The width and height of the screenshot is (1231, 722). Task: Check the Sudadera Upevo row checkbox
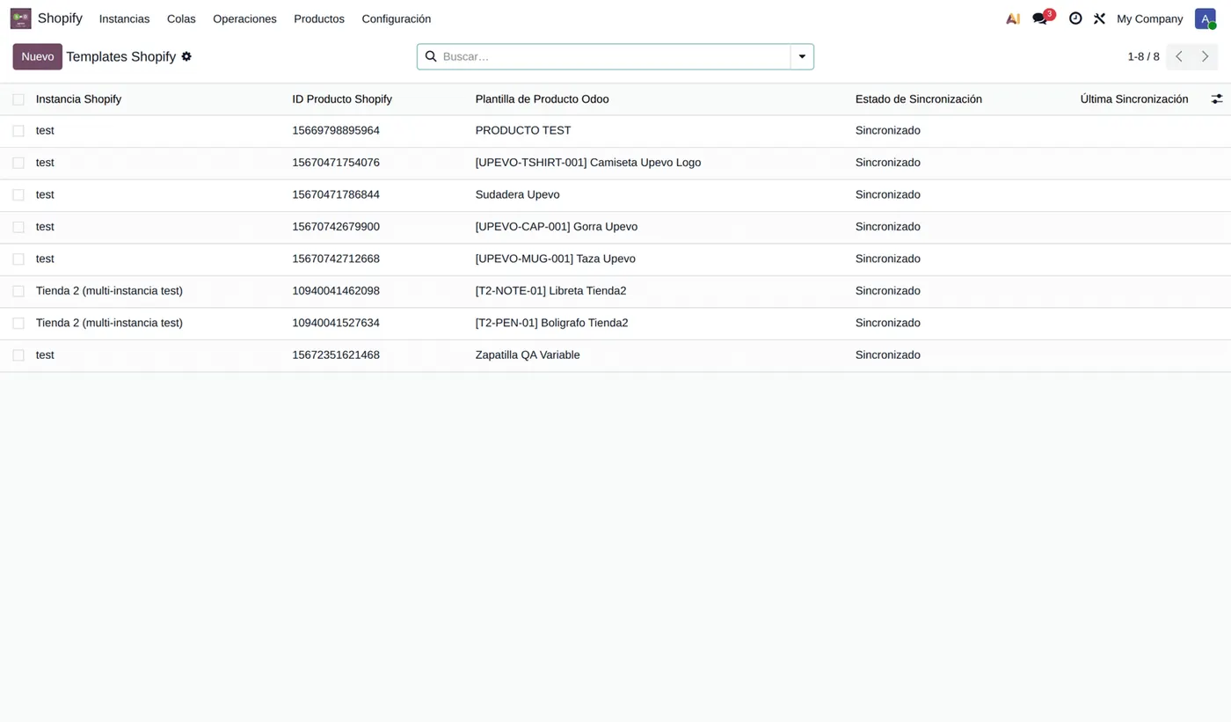(18, 195)
